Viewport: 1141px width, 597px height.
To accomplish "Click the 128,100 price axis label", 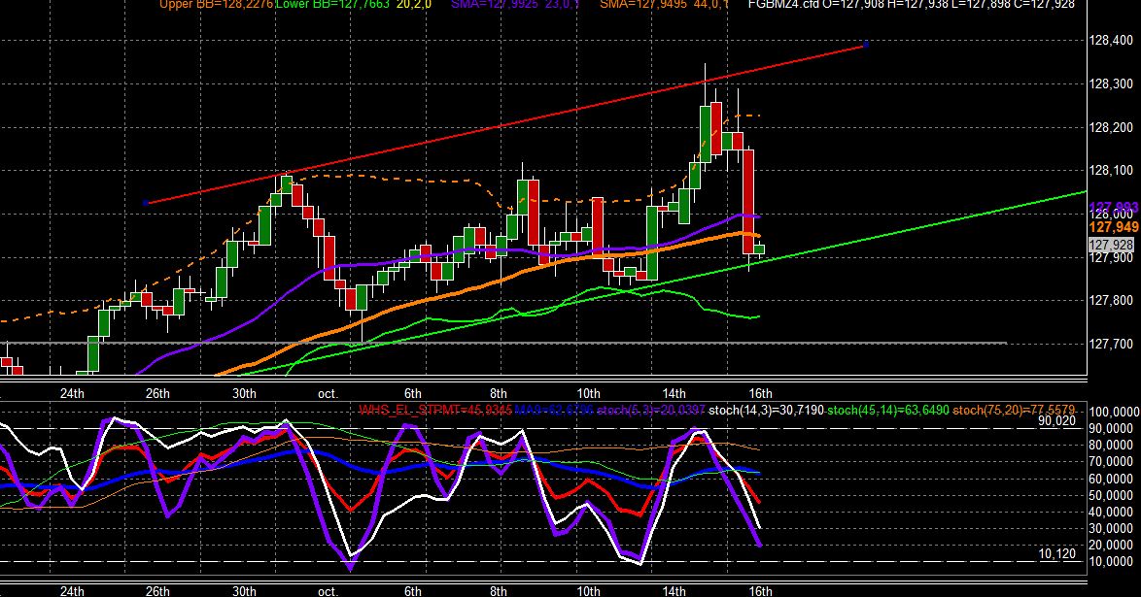I will pyautogui.click(x=1111, y=170).
